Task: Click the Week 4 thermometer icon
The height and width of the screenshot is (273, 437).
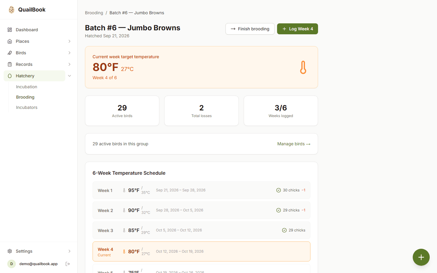Action: click(x=124, y=251)
